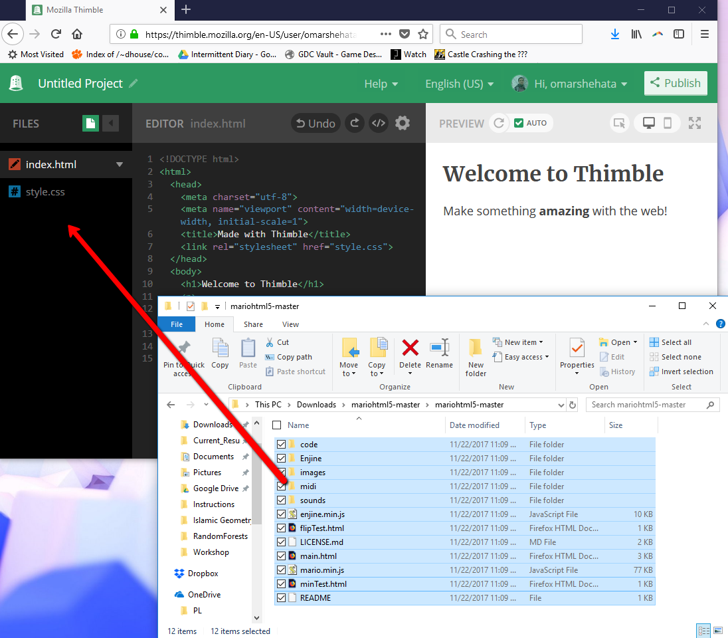
Task: Switch preview to mobile view
Action: (667, 123)
